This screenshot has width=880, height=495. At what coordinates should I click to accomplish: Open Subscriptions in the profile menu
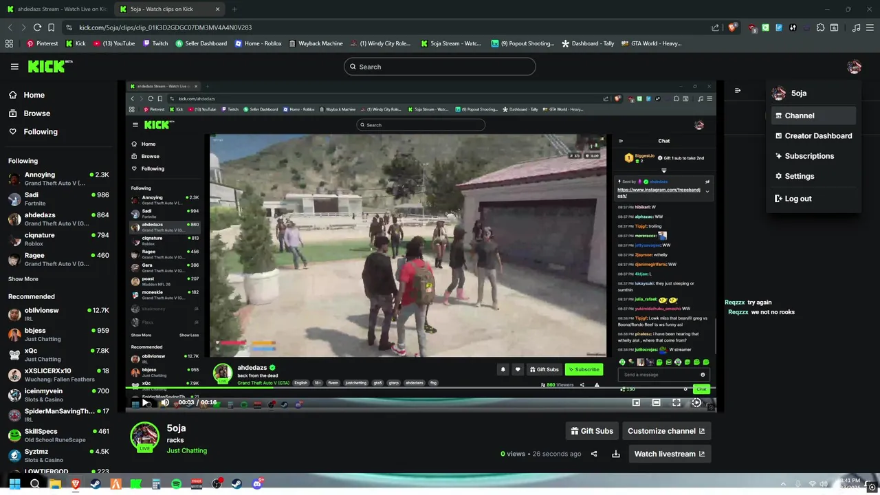[813, 156]
